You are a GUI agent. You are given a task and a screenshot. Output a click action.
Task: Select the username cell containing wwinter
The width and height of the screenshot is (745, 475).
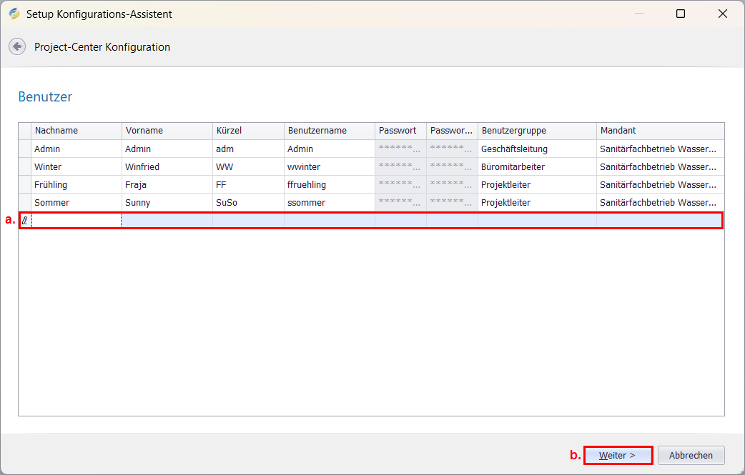point(329,166)
